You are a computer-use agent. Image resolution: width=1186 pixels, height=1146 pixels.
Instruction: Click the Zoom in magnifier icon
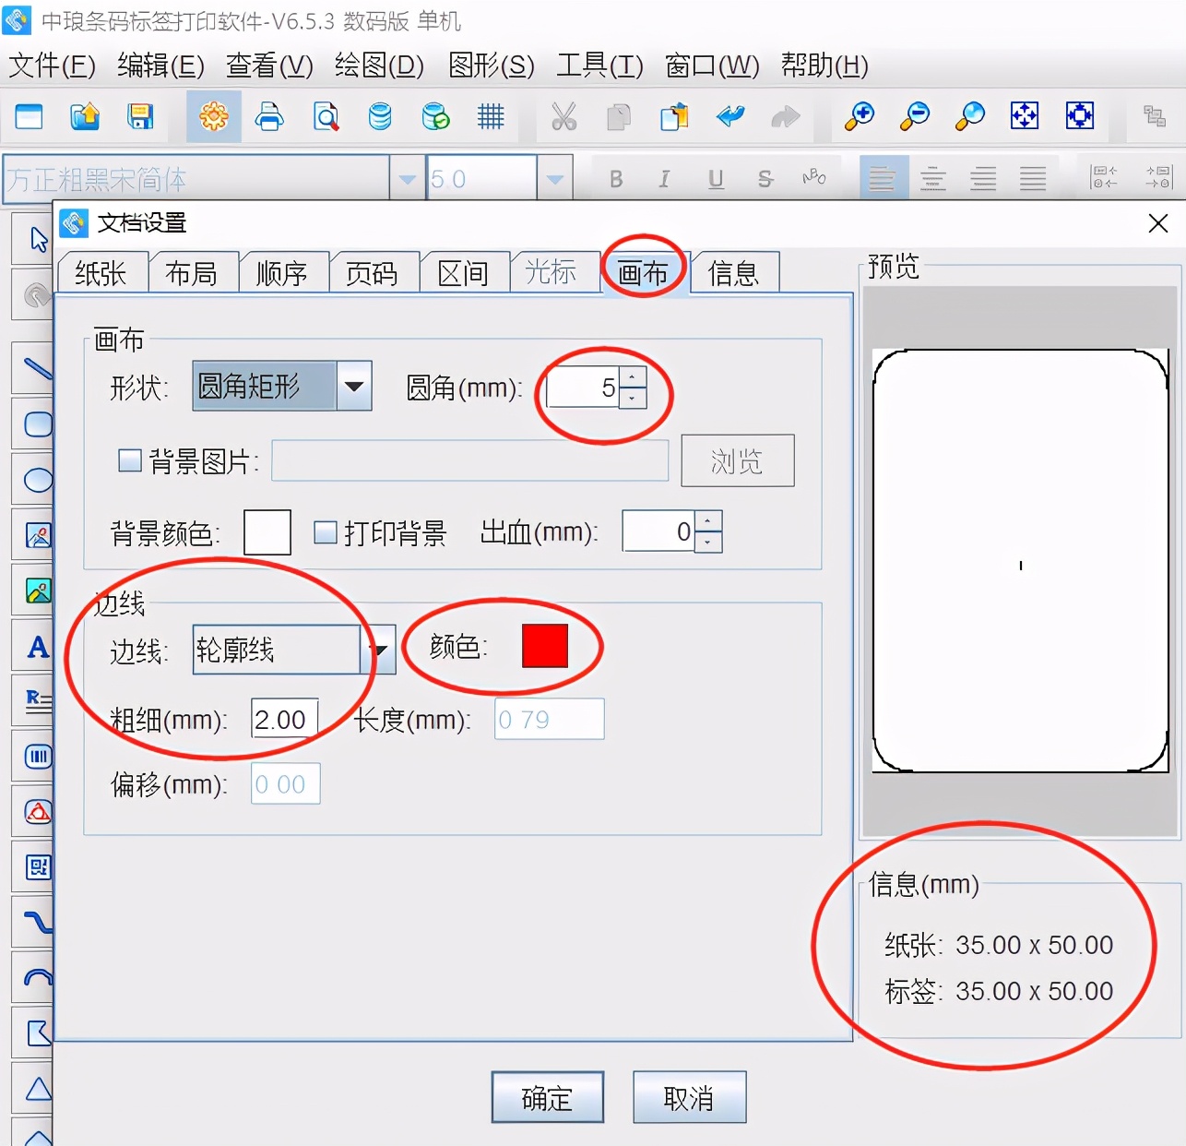[x=860, y=116]
